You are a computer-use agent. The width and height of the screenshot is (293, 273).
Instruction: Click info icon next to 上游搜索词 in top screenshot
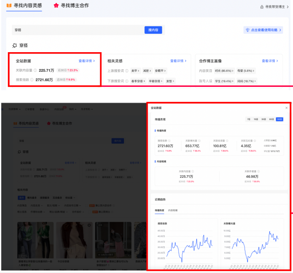127,71
